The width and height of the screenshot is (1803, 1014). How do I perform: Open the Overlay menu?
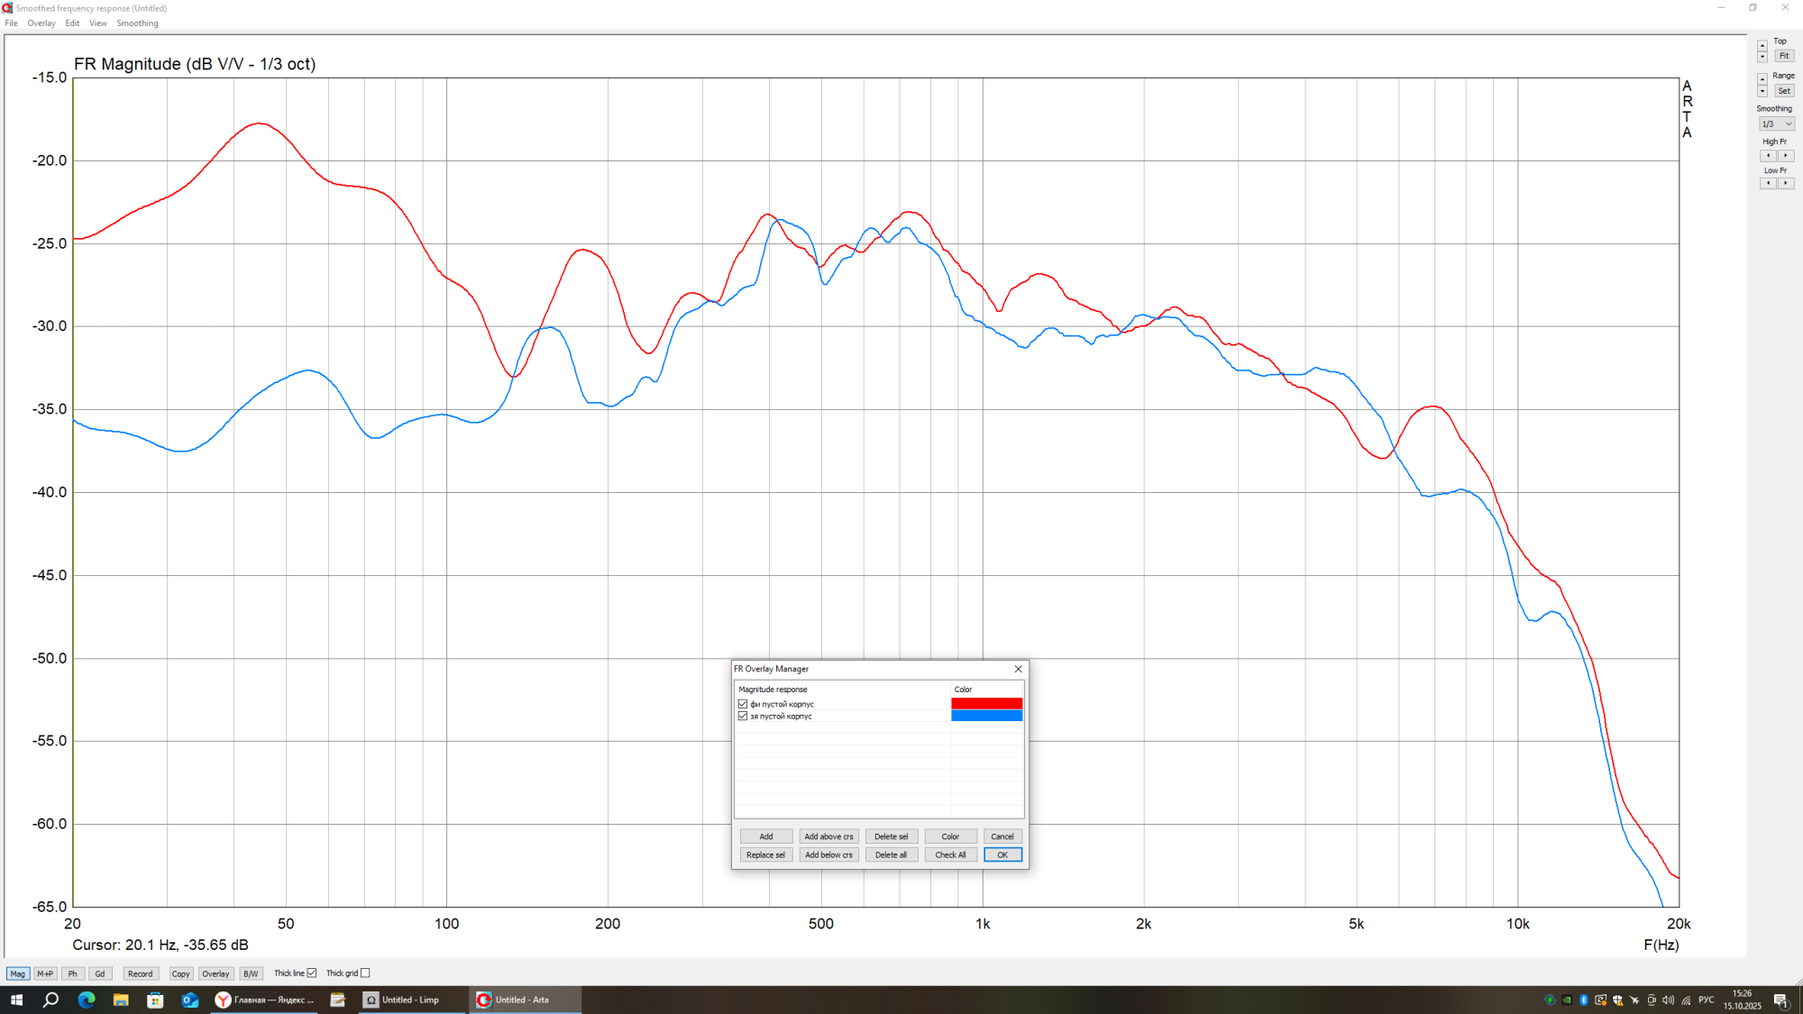(41, 23)
